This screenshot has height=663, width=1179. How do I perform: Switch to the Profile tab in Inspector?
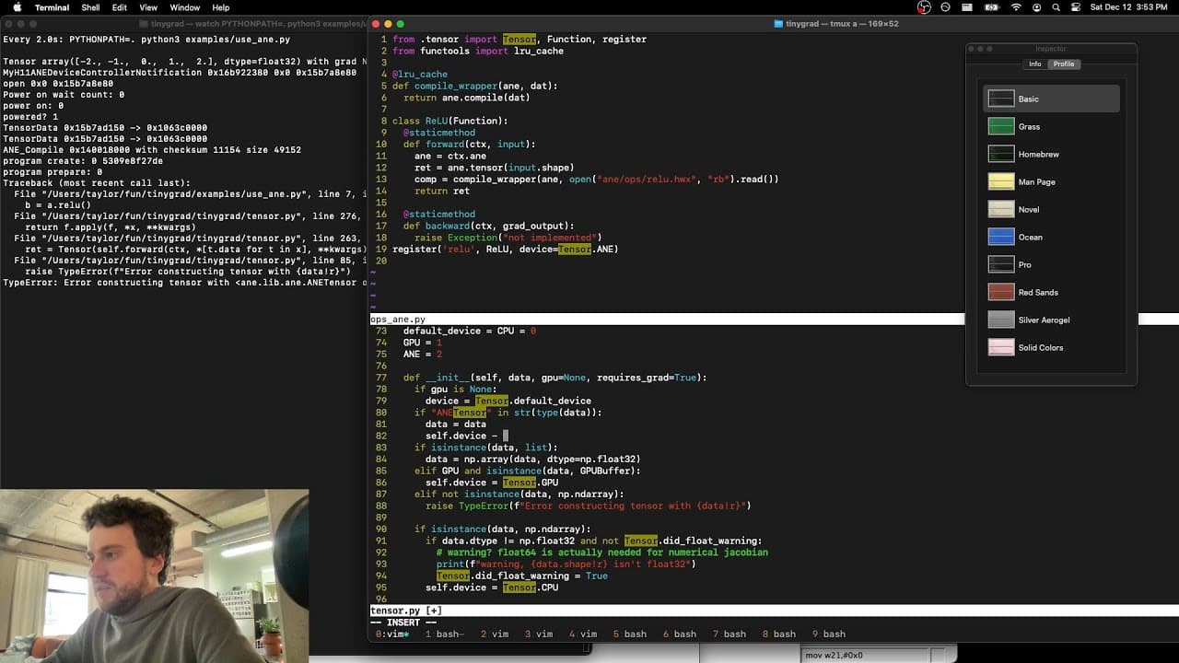[1064, 64]
